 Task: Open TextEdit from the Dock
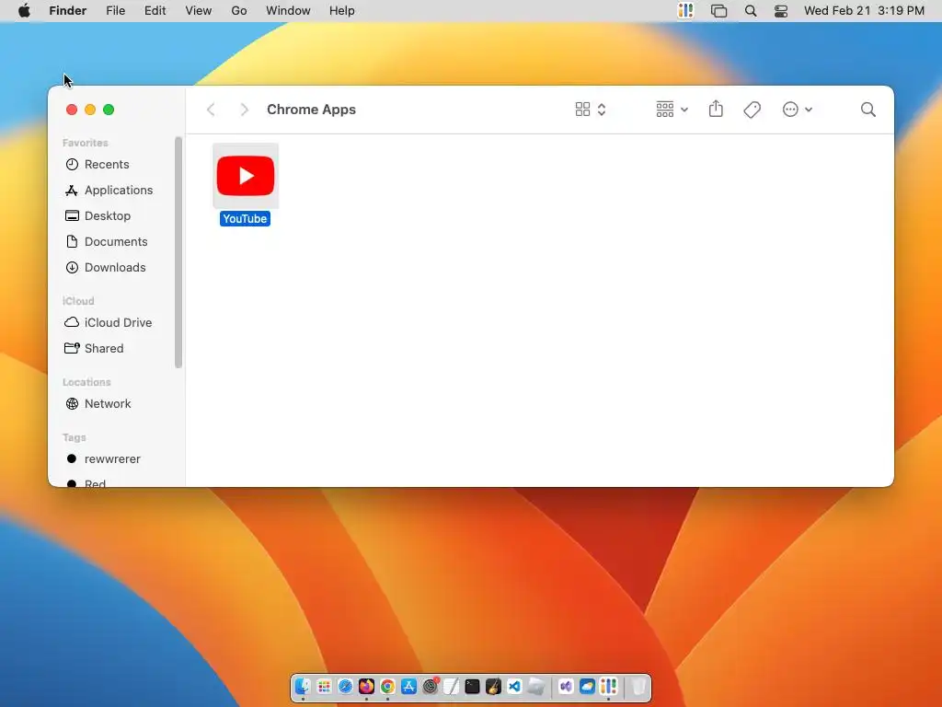(451, 686)
